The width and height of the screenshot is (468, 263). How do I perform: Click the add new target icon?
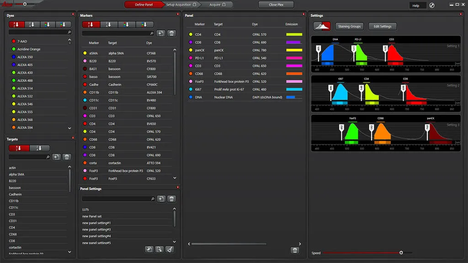point(56,157)
